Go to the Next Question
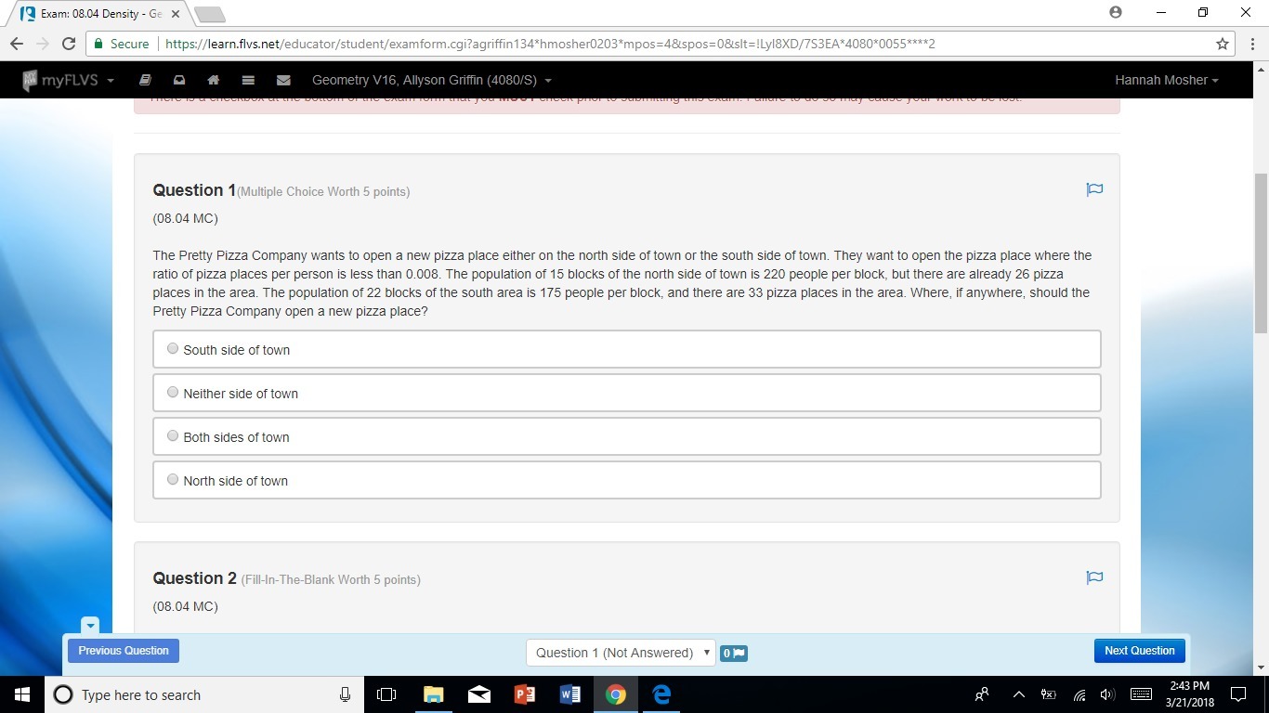This screenshot has width=1269, height=713. (x=1140, y=651)
